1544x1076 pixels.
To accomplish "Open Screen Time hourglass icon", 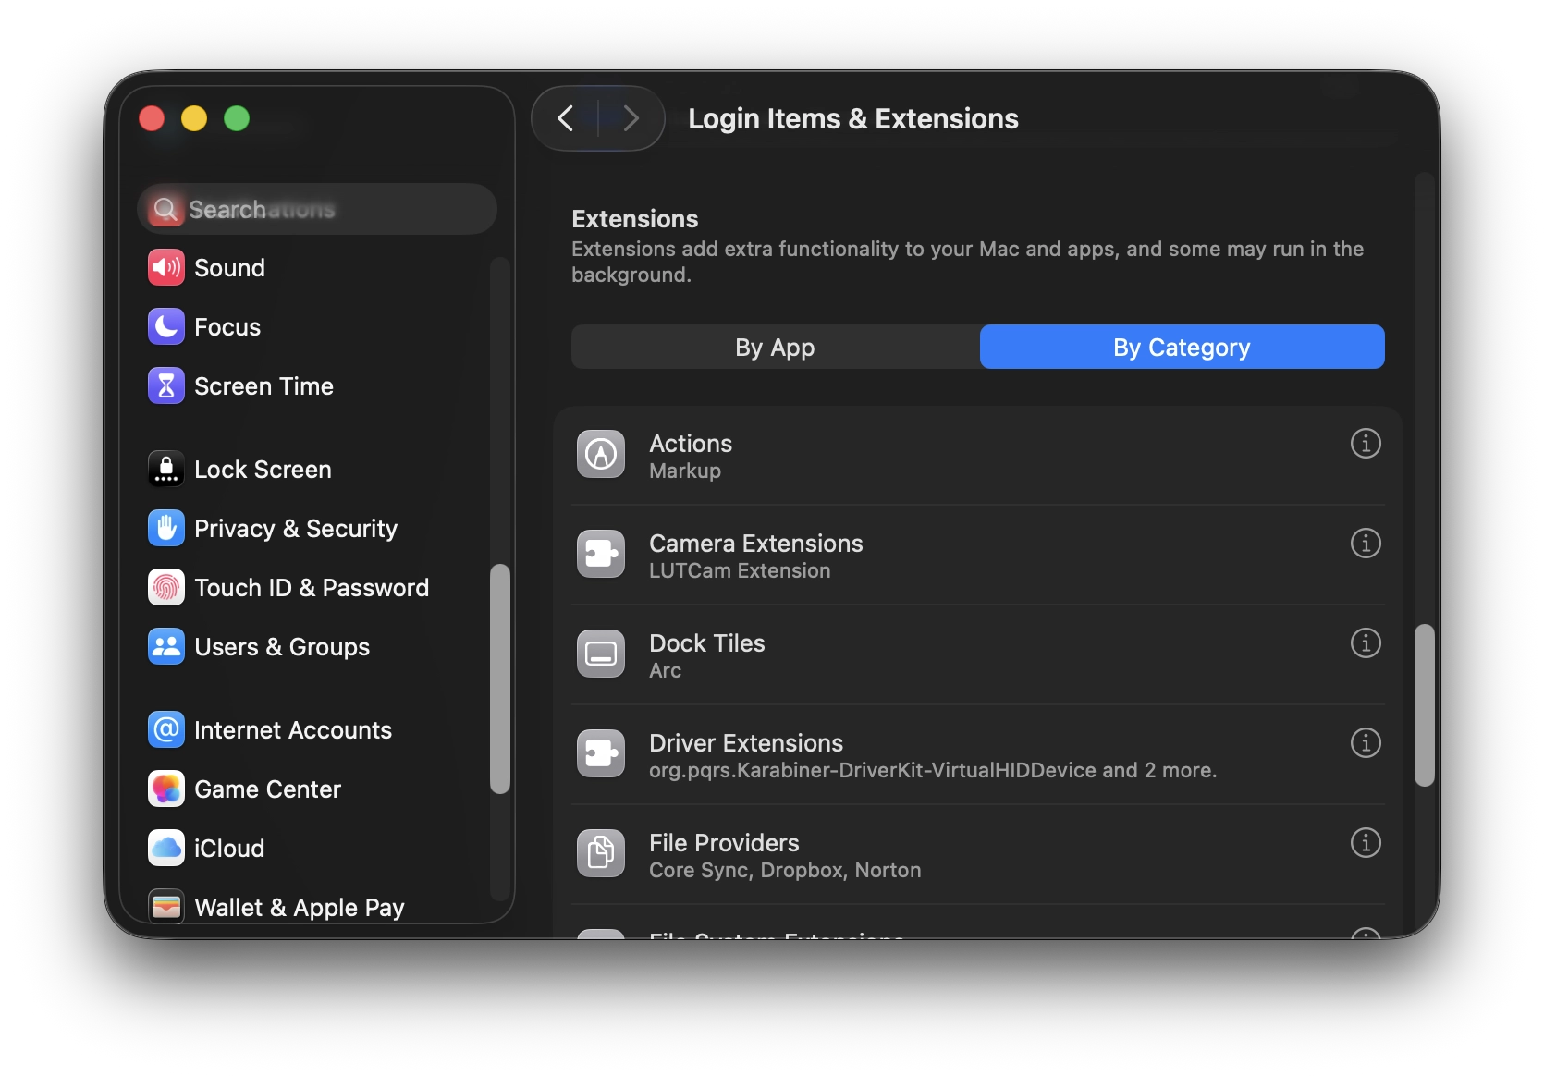I will tap(166, 386).
